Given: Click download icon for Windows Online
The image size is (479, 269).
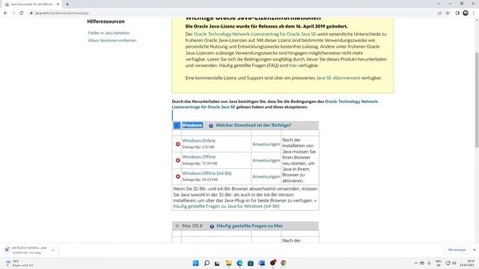Looking at the screenshot, I should click(x=178, y=144).
